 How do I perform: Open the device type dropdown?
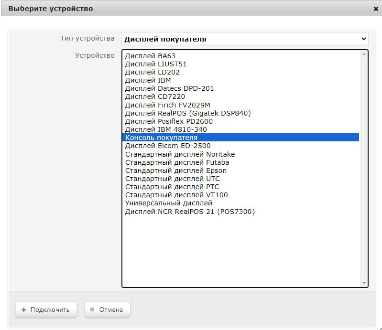(245, 39)
